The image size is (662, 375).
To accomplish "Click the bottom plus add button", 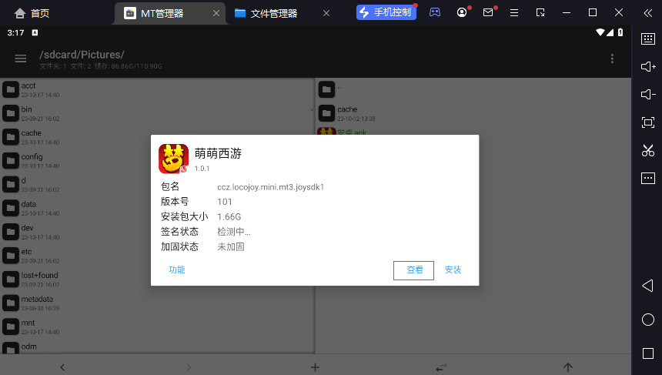I will pyautogui.click(x=315, y=367).
